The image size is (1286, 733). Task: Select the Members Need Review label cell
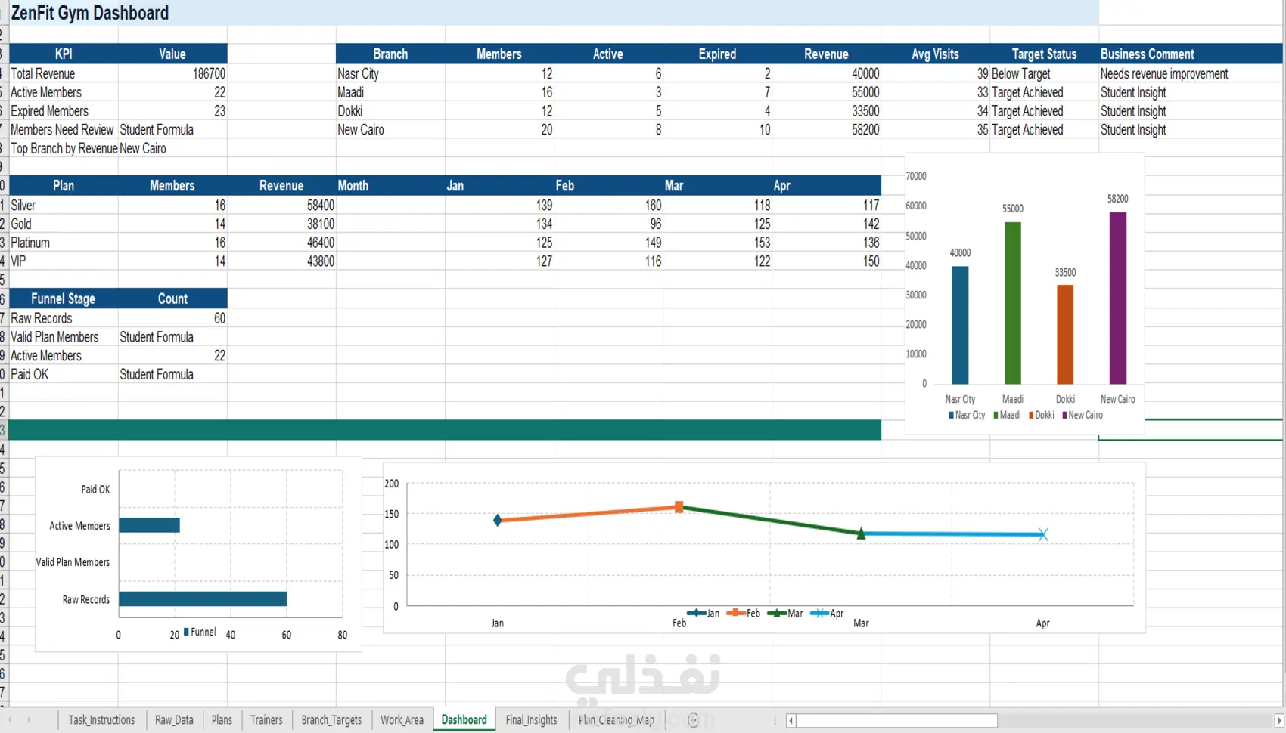[x=64, y=129]
